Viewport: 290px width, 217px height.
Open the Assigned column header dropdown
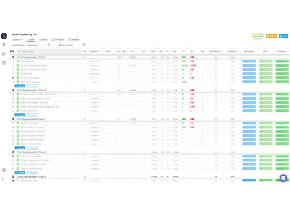pyautogui.click(x=95, y=52)
